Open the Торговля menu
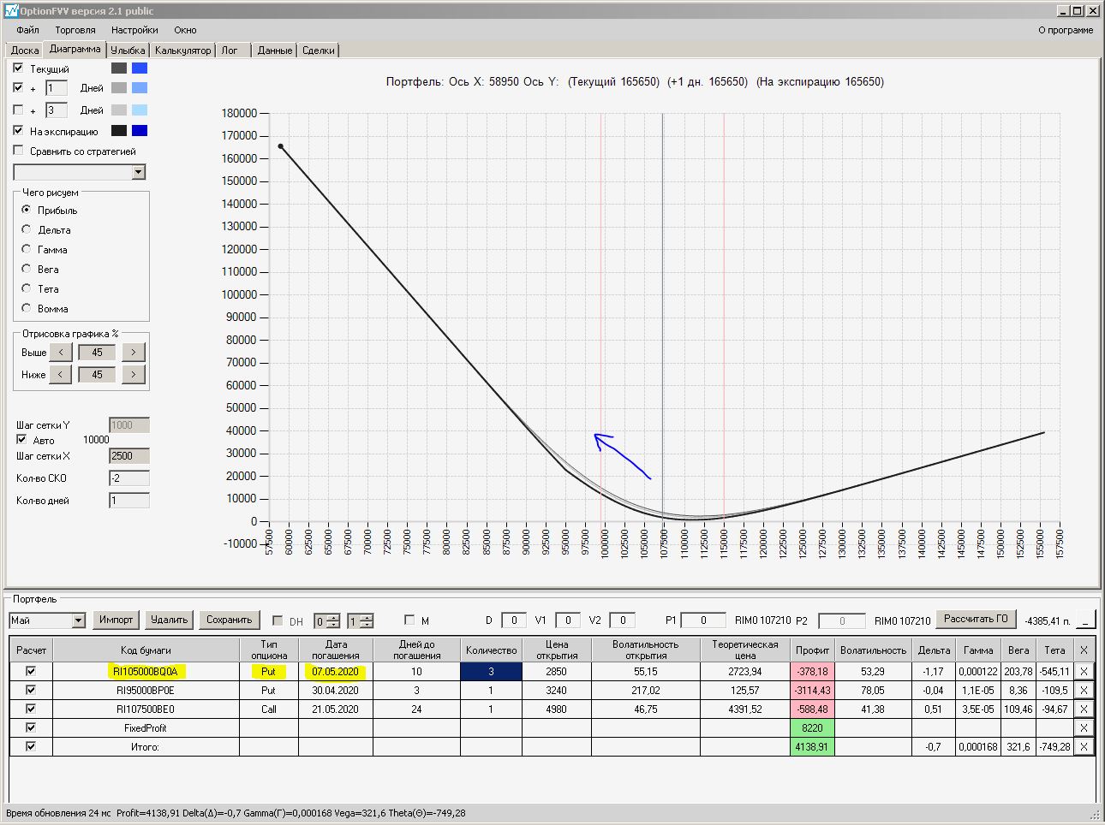 point(75,30)
